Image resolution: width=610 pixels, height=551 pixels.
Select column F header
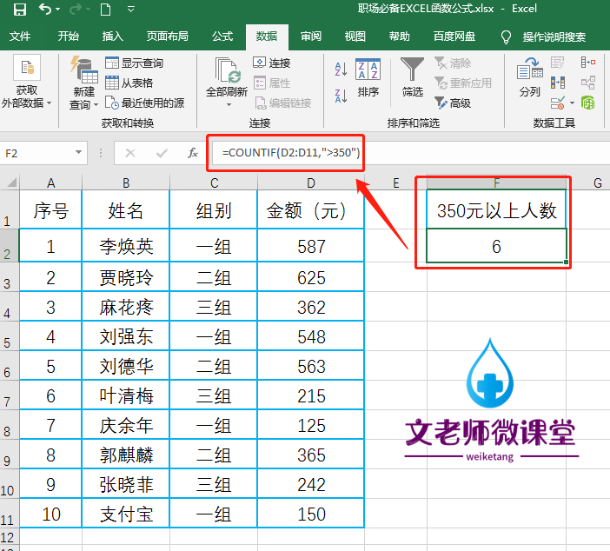496,183
